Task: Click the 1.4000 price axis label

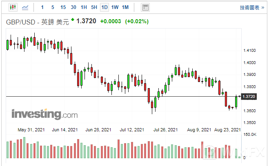Action: point(249,62)
